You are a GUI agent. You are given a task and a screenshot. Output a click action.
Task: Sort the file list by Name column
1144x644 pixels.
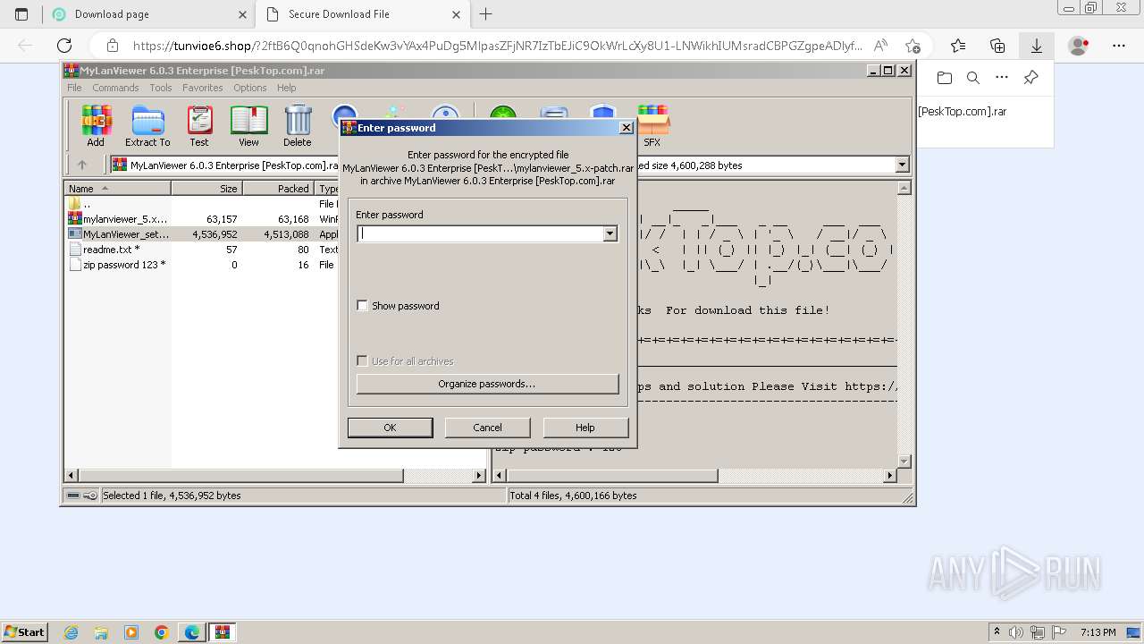click(118, 189)
